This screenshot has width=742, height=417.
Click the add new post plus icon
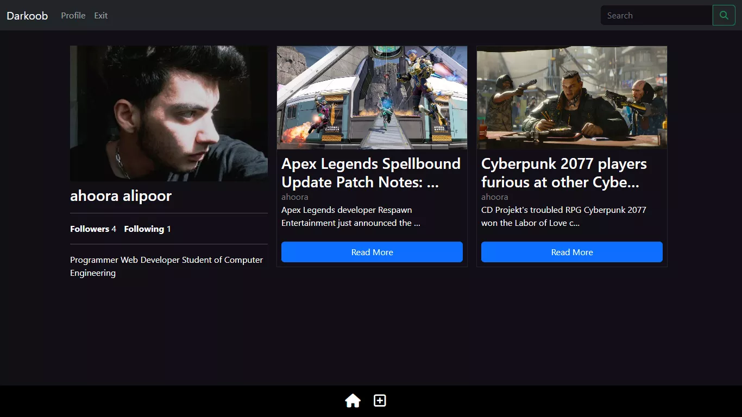point(380,401)
